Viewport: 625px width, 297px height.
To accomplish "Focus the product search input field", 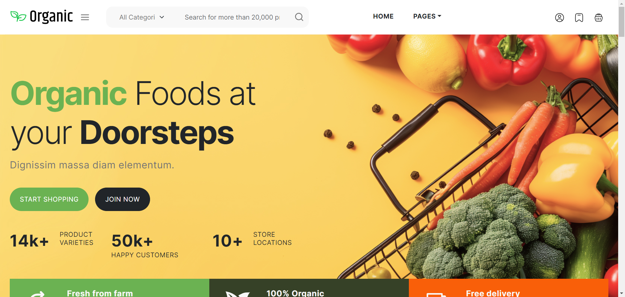I will 232,17.
